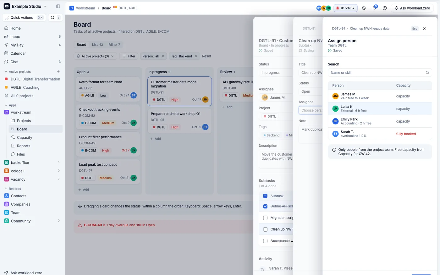Add a card to the Open column
The width and height of the screenshot is (440, 275).
point(84,190)
